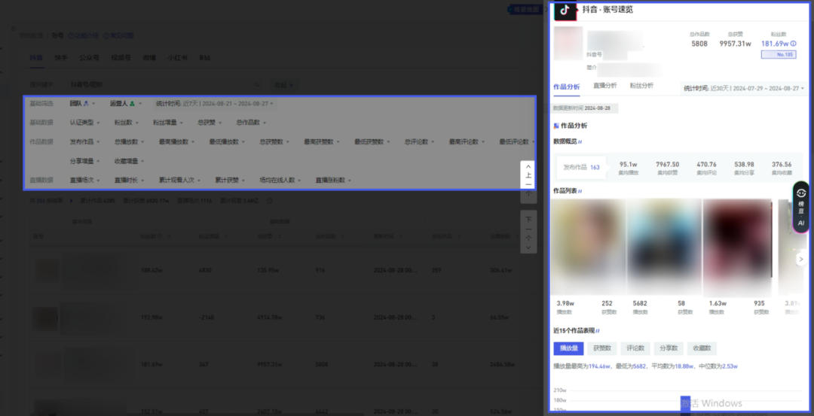Screen dimensions: 814x416
Task: Expand the 总获赞 filter
Action: pos(210,123)
